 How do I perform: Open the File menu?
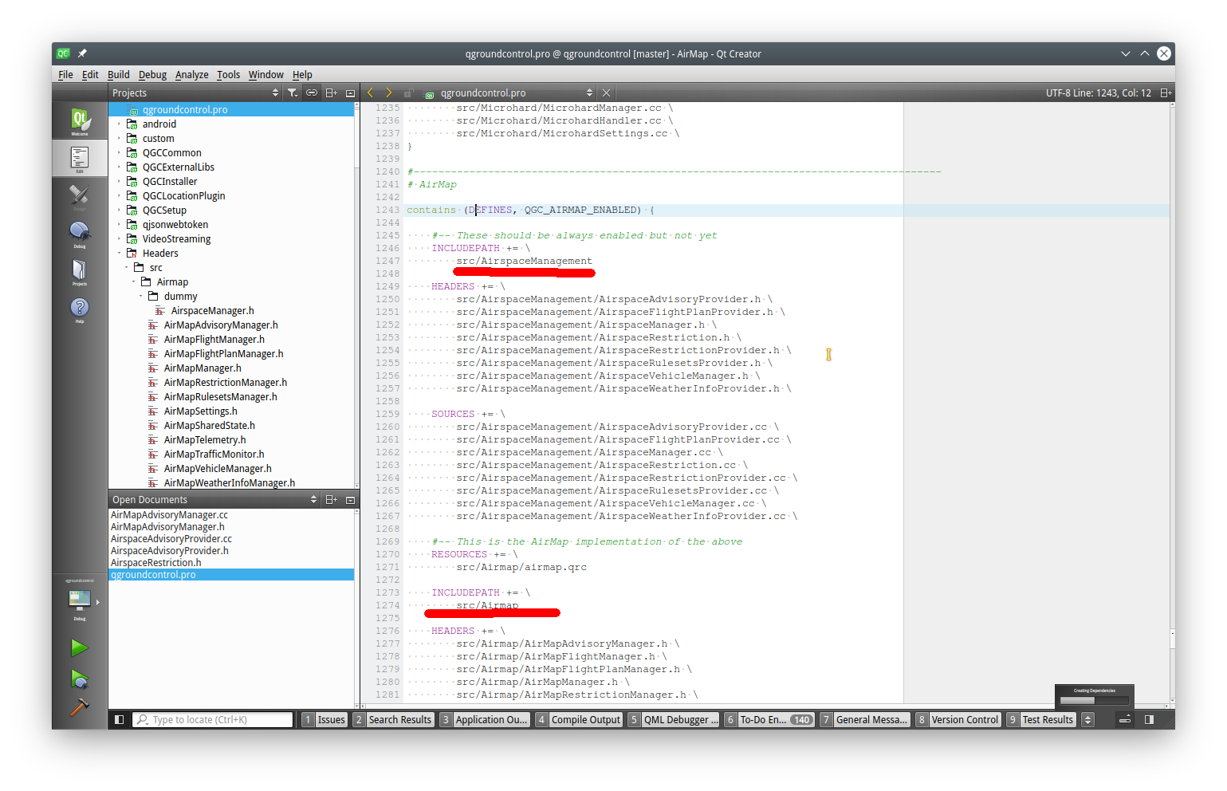tap(65, 75)
